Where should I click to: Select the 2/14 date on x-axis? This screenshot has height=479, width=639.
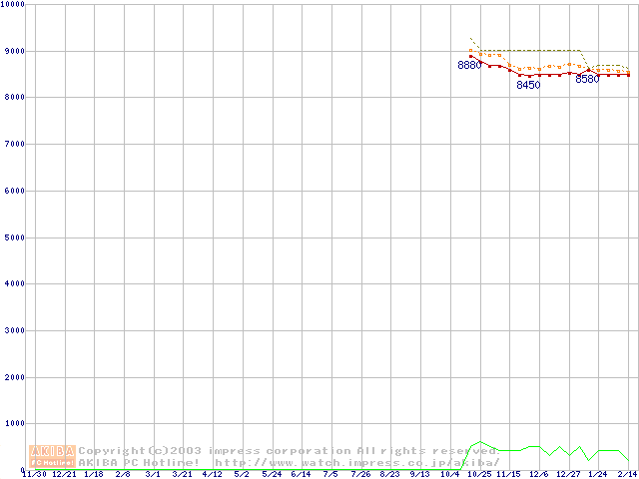[x=627, y=475]
